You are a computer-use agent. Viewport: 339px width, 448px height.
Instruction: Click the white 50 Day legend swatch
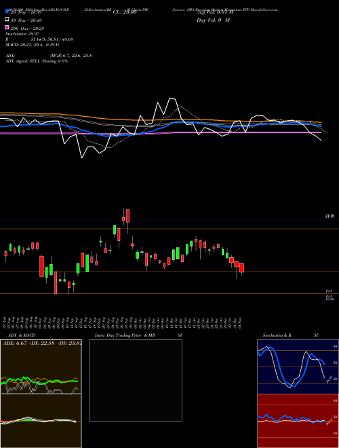pyautogui.click(x=7, y=20)
